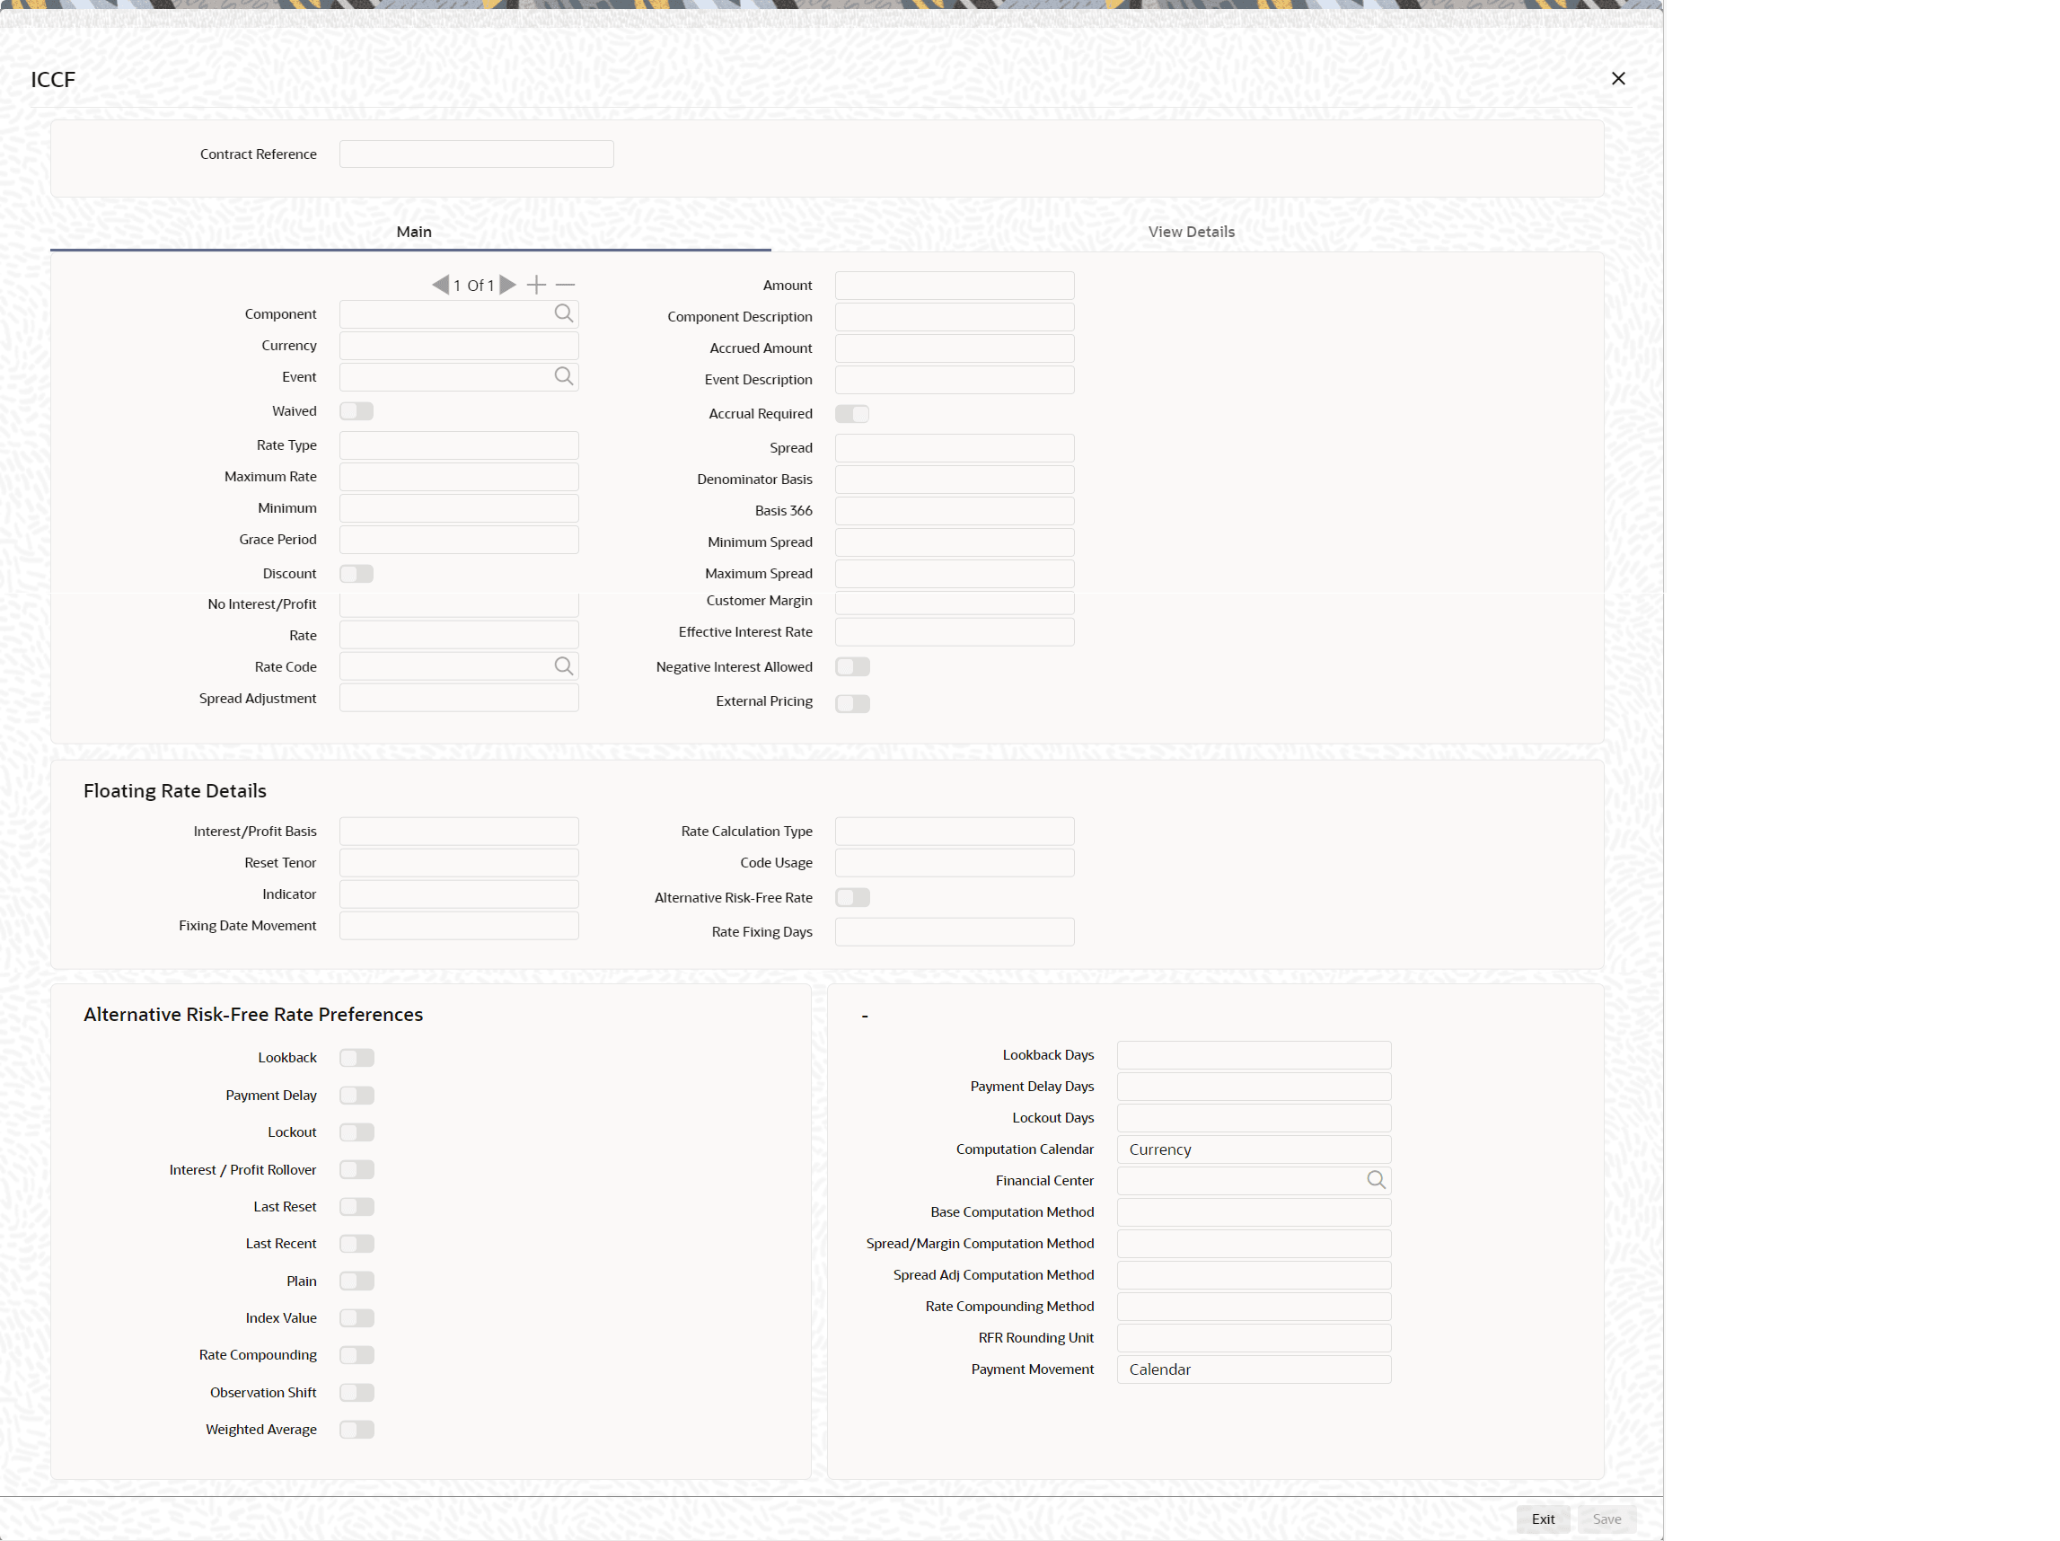Open the Rate Type dropdown field

pos(458,445)
